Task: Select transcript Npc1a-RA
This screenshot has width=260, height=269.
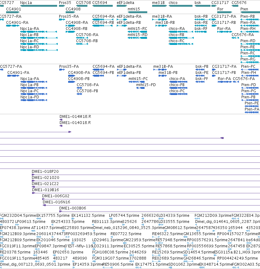Action: click(30, 29)
